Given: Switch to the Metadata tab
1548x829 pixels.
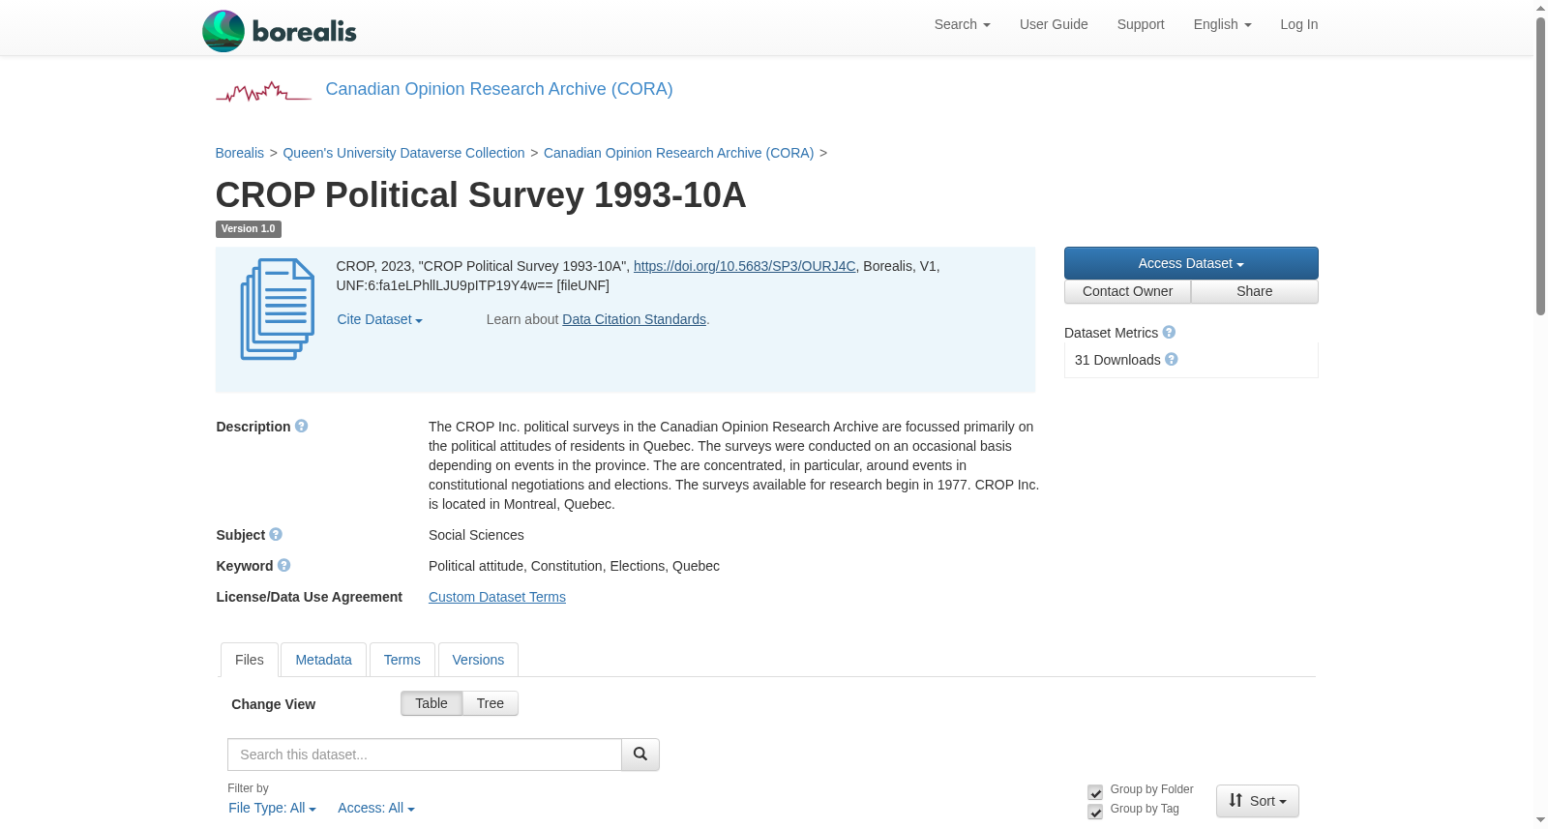Looking at the screenshot, I should [323, 660].
